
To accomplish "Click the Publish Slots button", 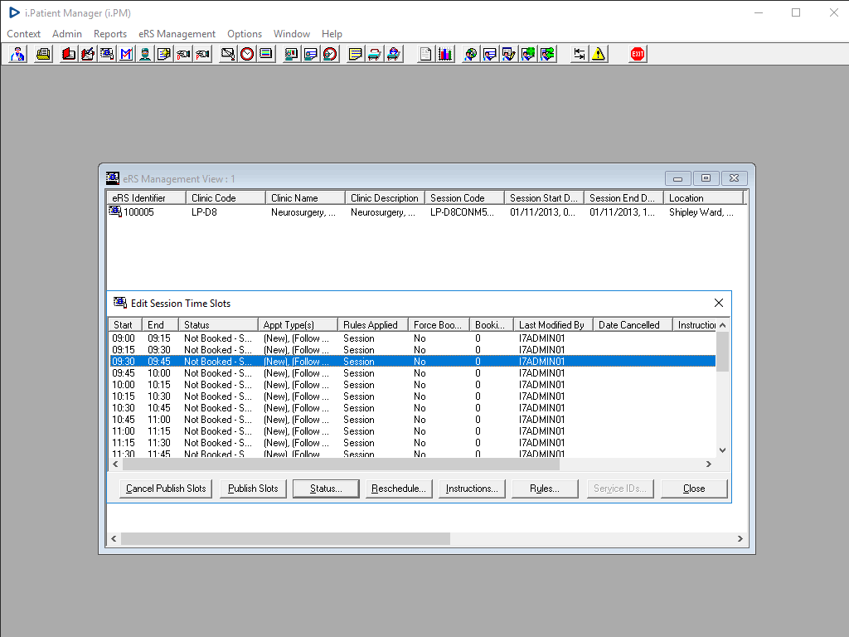I will coord(253,489).
